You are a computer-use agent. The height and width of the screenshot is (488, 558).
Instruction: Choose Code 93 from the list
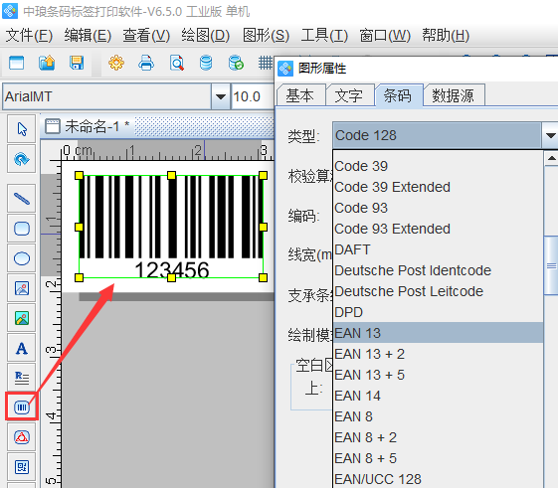(x=439, y=208)
